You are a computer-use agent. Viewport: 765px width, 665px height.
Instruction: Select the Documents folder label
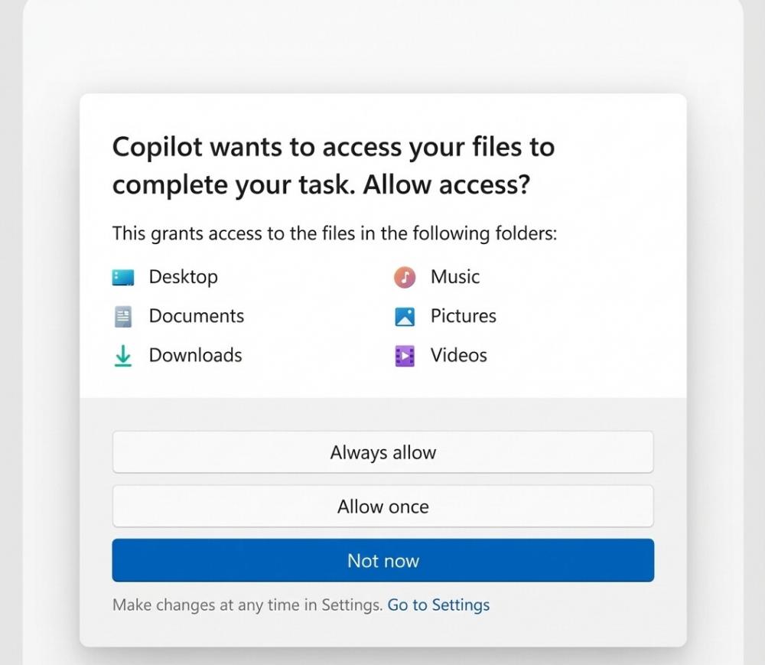click(196, 316)
